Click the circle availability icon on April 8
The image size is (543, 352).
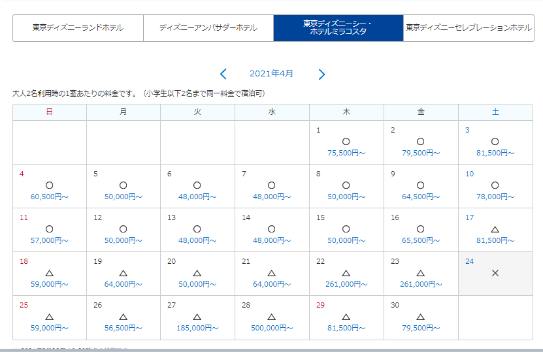tap(346, 185)
